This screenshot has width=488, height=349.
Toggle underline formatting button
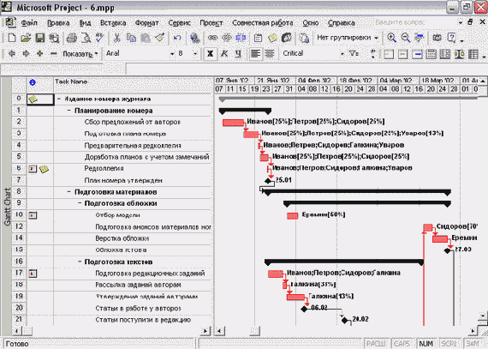pos(238,54)
